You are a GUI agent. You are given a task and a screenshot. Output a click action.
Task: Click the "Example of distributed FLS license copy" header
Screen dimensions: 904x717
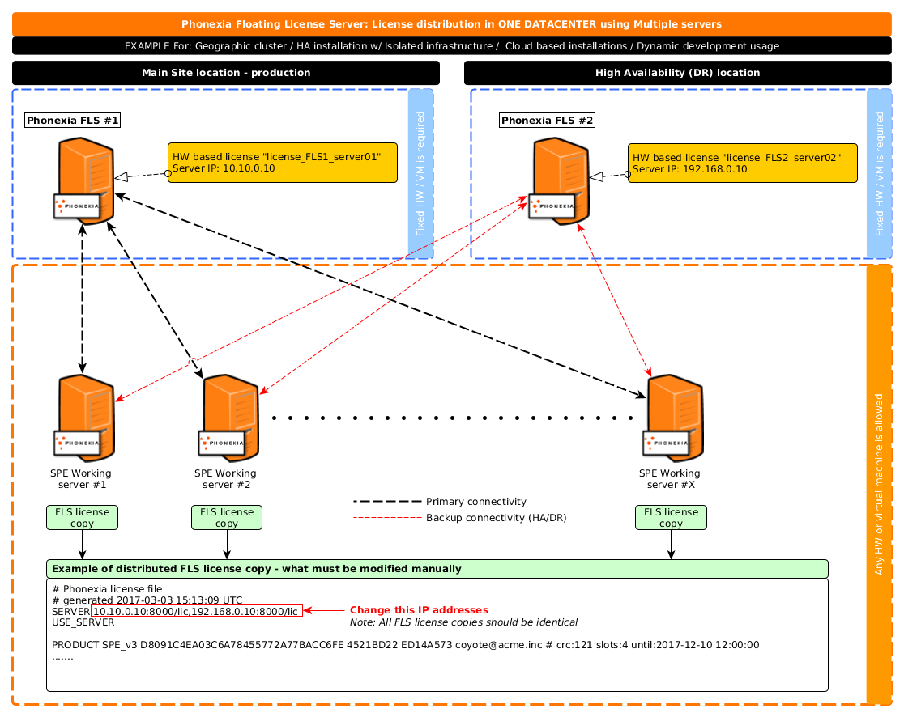coord(437,568)
